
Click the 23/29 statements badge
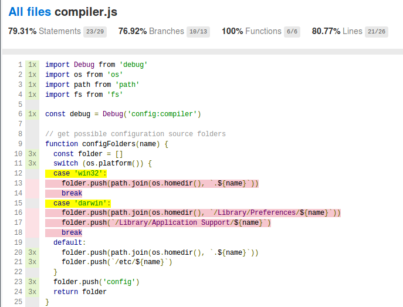(x=95, y=31)
